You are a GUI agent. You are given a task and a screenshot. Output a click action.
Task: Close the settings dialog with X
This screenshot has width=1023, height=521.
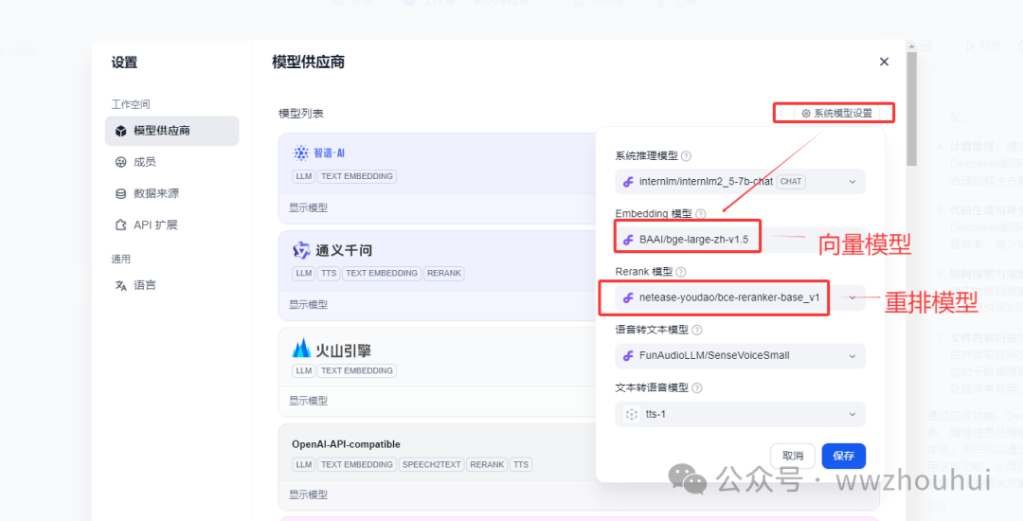[x=884, y=62]
